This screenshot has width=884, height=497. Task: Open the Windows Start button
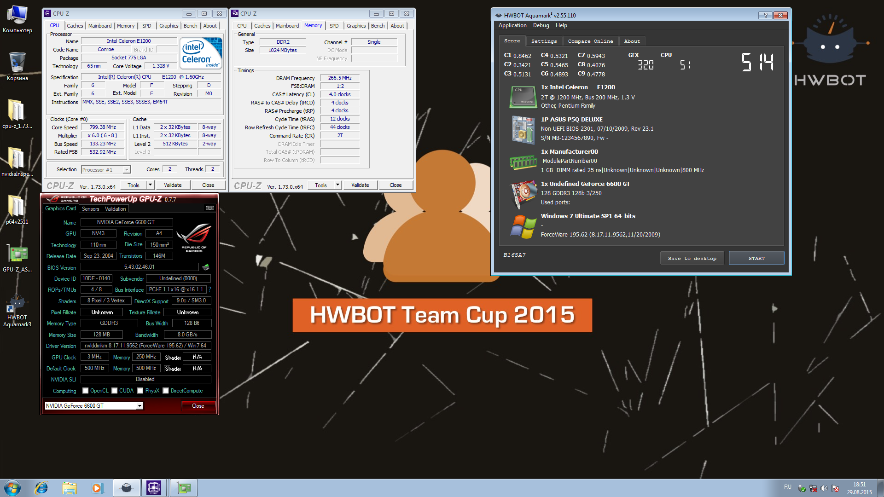12,488
